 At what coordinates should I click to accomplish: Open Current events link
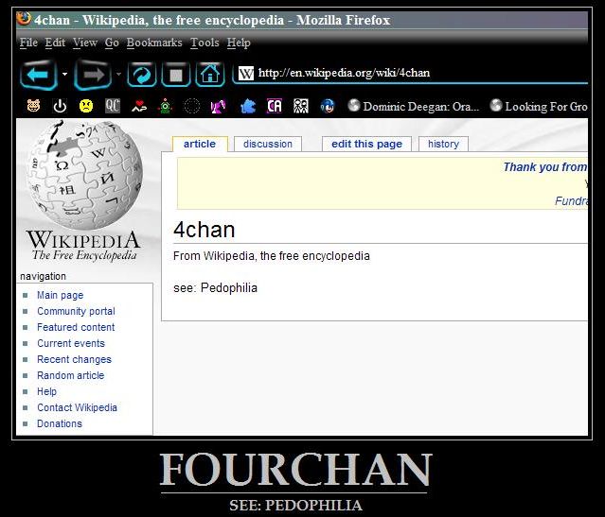(x=71, y=343)
